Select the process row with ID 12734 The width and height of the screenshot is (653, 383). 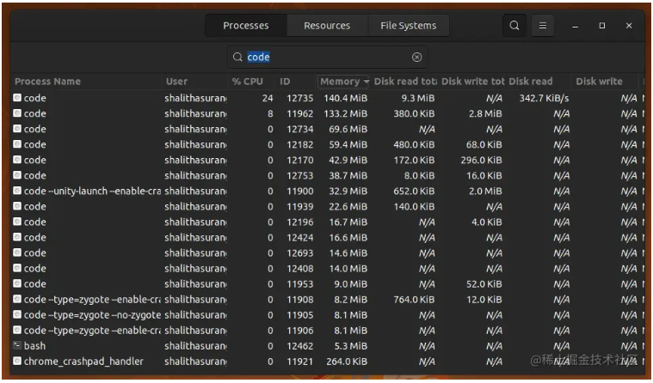click(327, 129)
